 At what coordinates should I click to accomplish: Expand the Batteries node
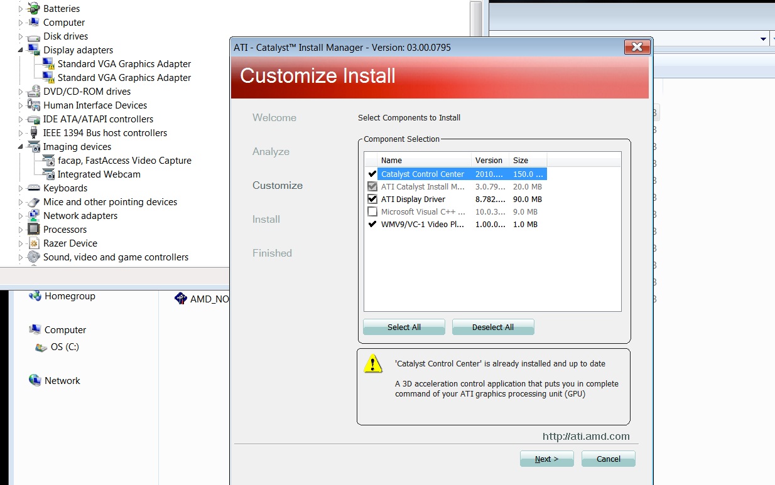[21, 9]
